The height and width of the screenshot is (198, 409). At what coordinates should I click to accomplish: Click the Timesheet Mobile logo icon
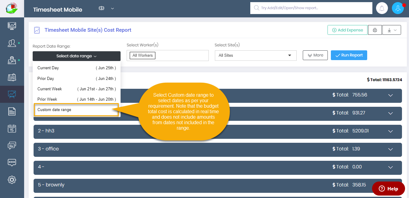[12, 8]
